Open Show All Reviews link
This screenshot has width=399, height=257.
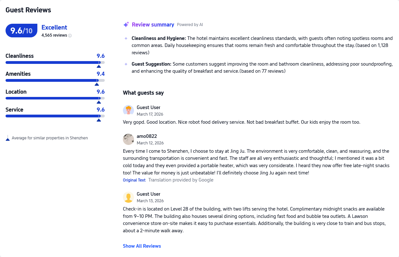142,246
